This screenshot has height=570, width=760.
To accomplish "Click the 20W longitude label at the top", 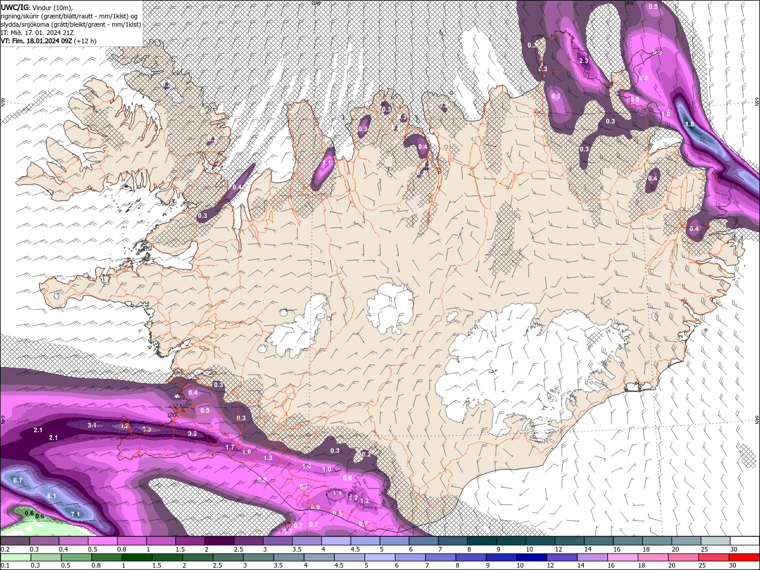I will pos(315,3).
